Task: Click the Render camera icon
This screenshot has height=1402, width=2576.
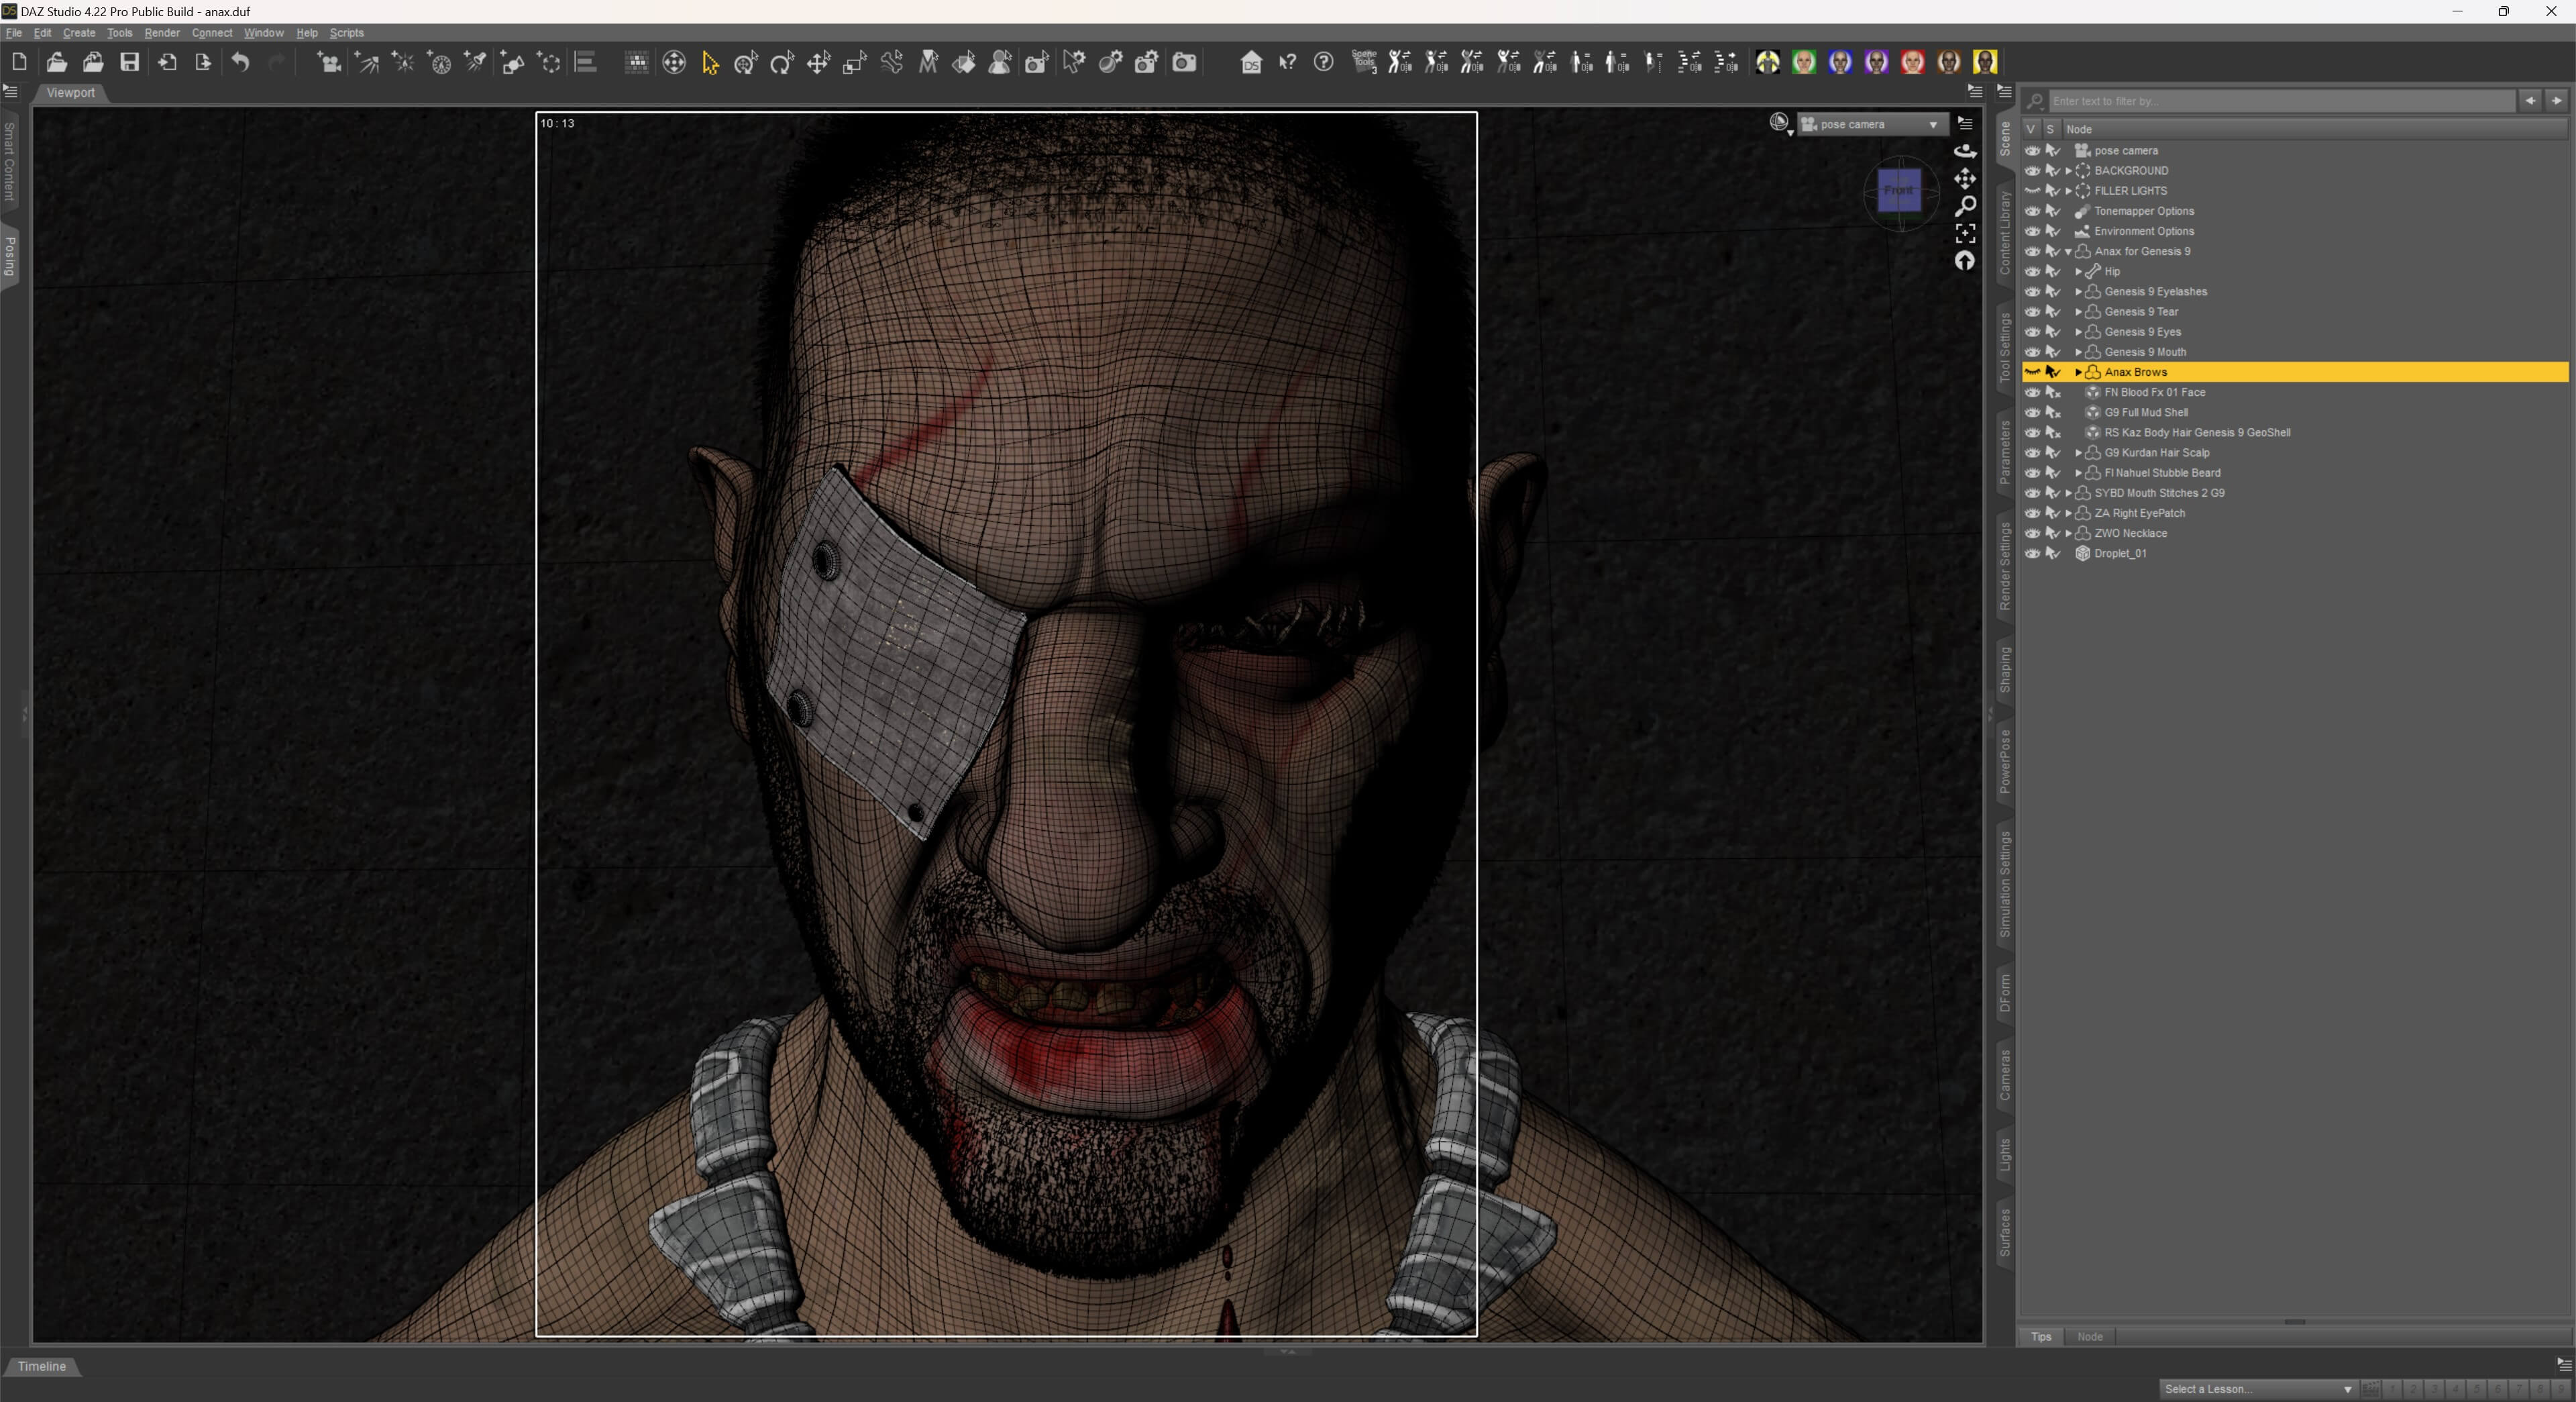Action: 1184,62
